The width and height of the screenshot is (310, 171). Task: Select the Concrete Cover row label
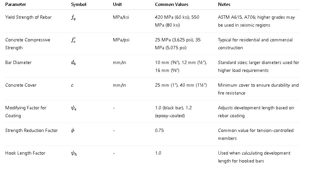(x=21, y=85)
